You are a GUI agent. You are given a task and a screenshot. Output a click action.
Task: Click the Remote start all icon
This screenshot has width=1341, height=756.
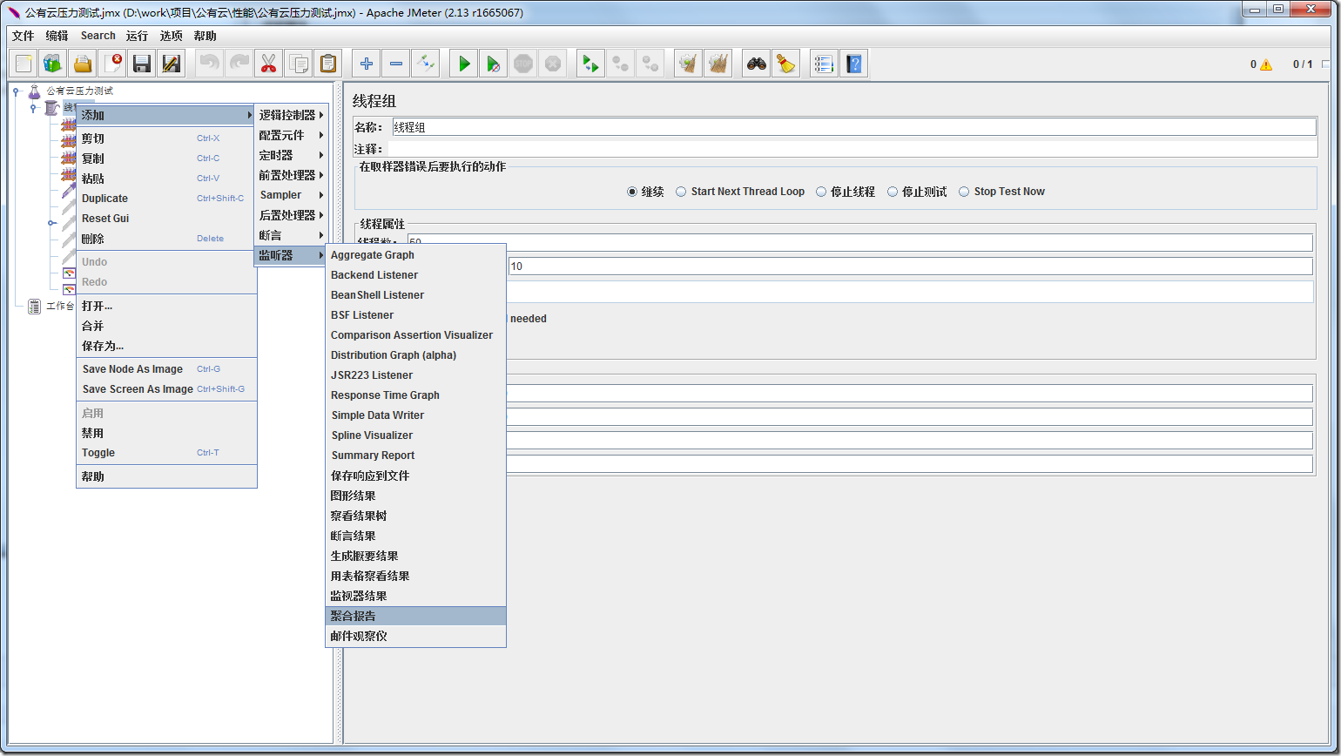(591, 64)
